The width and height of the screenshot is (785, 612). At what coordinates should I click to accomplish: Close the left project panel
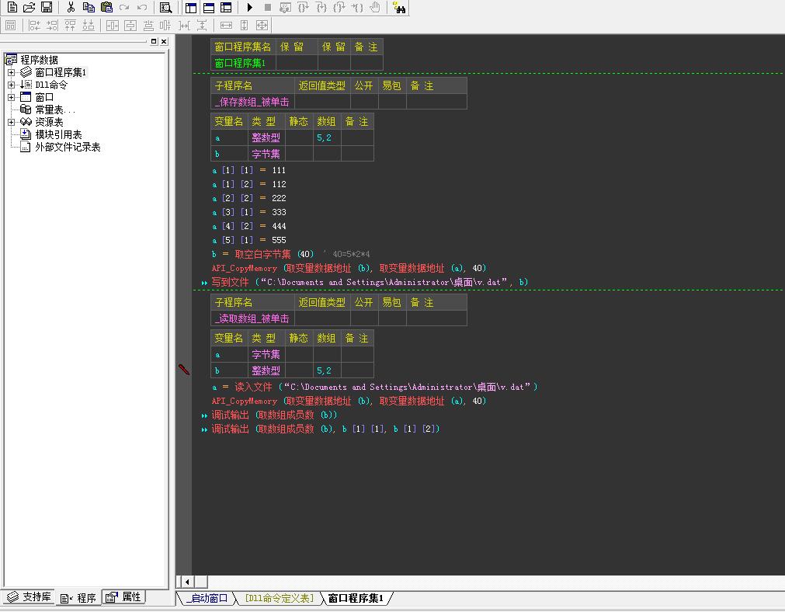click(164, 41)
